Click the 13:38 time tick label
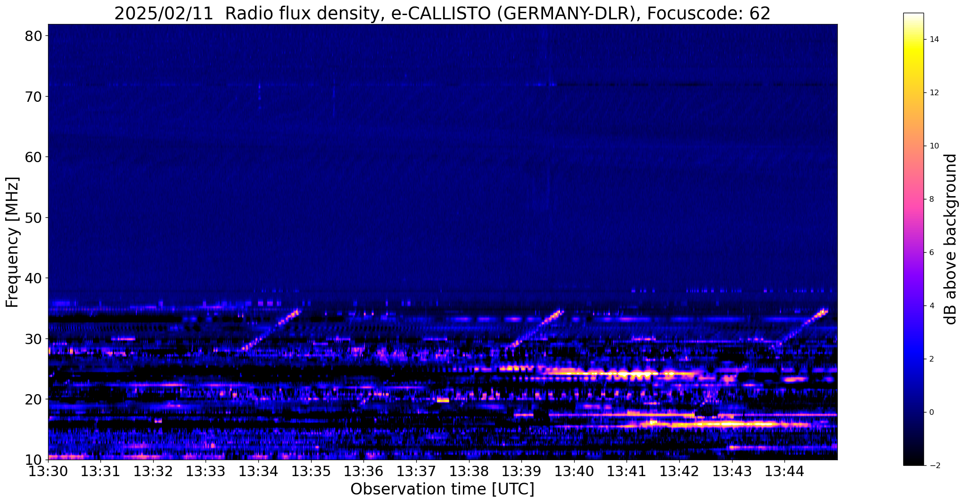 tap(469, 471)
